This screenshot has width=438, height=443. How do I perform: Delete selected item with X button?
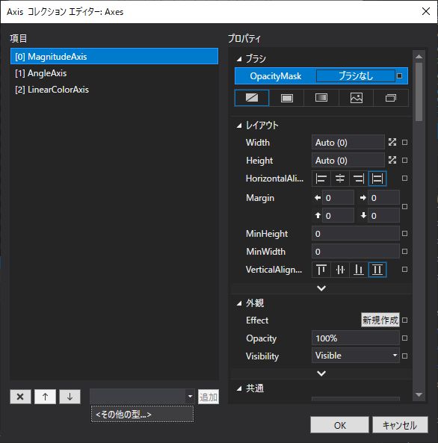[20, 397]
